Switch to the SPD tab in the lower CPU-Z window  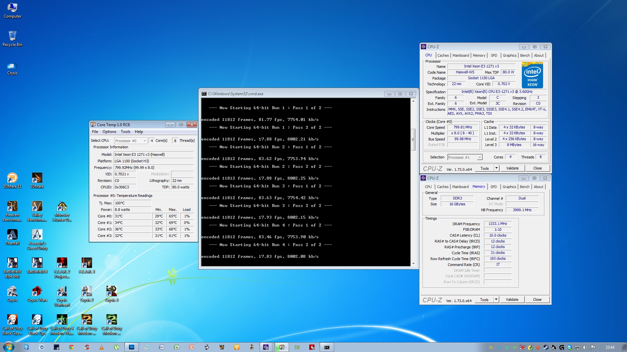(x=493, y=187)
